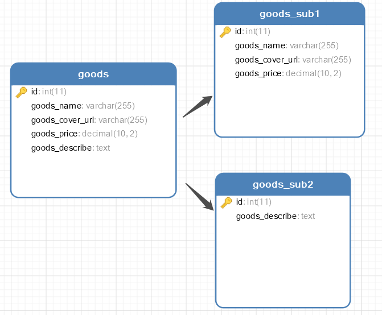Screen dimensions: 382x315
Task: Click goods_name field in goods_sub1 table
Action: [286, 45]
